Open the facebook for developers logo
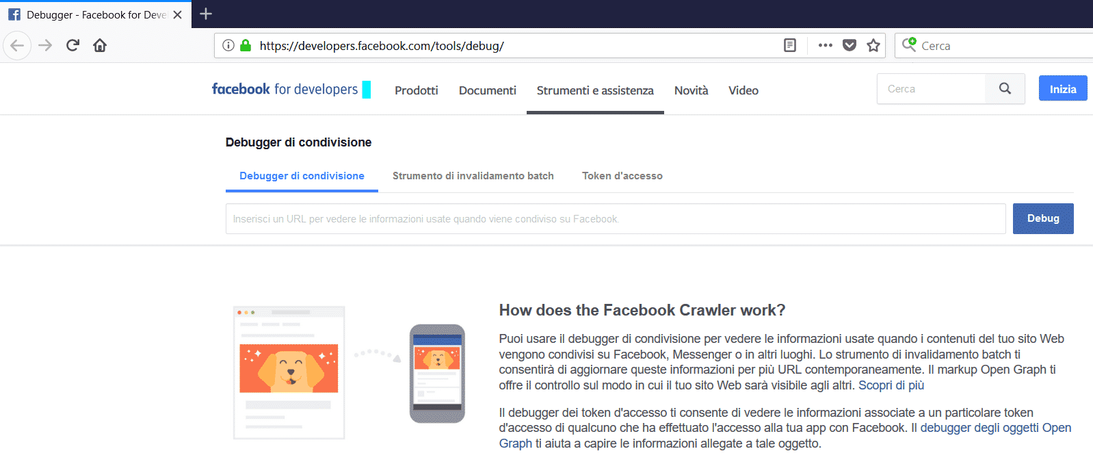This screenshot has height=462, width=1093. 291,89
